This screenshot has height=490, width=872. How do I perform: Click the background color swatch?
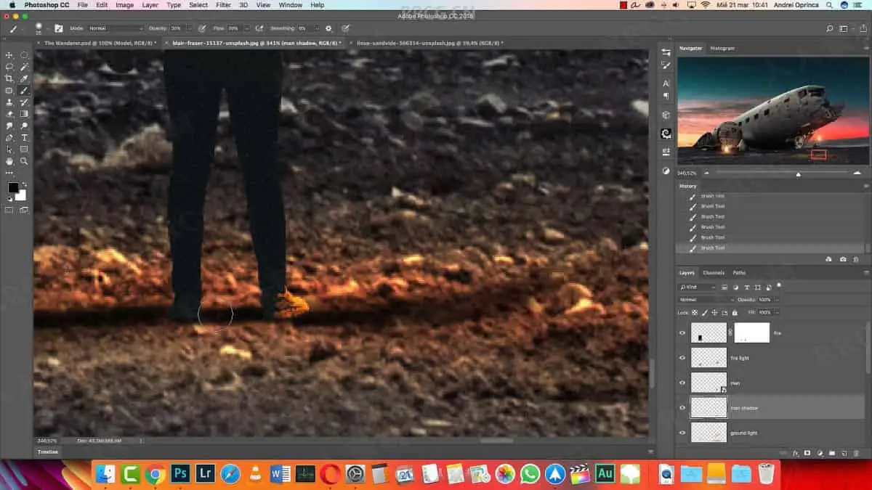point(20,195)
